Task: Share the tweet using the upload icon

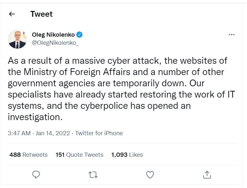Action: [x=207, y=174]
